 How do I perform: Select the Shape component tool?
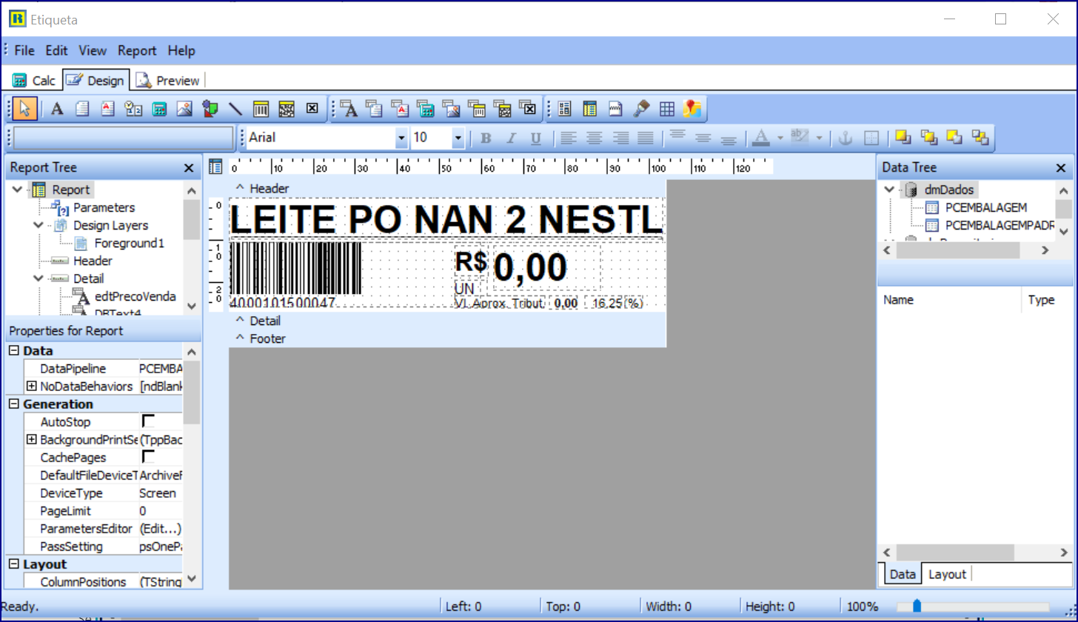click(210, 109)
